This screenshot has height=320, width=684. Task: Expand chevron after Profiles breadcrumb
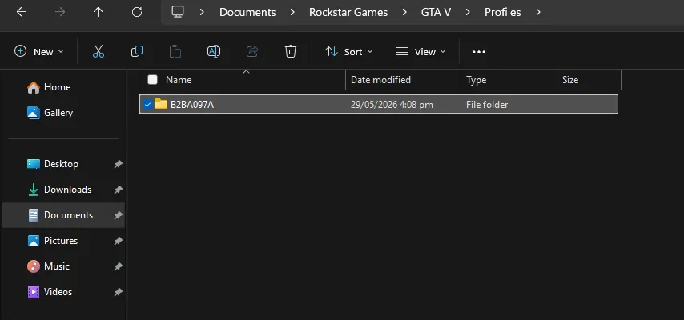click(538, 12)
